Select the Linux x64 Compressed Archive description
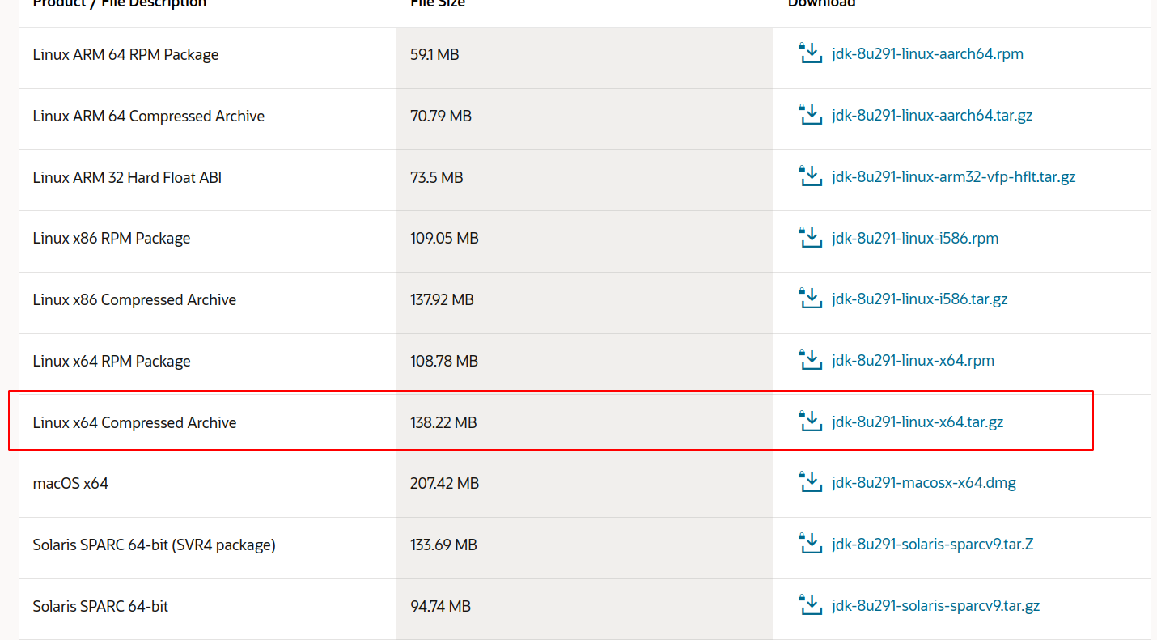The image size is (1157, 640). pyautogui.click(x=134, y=422)
